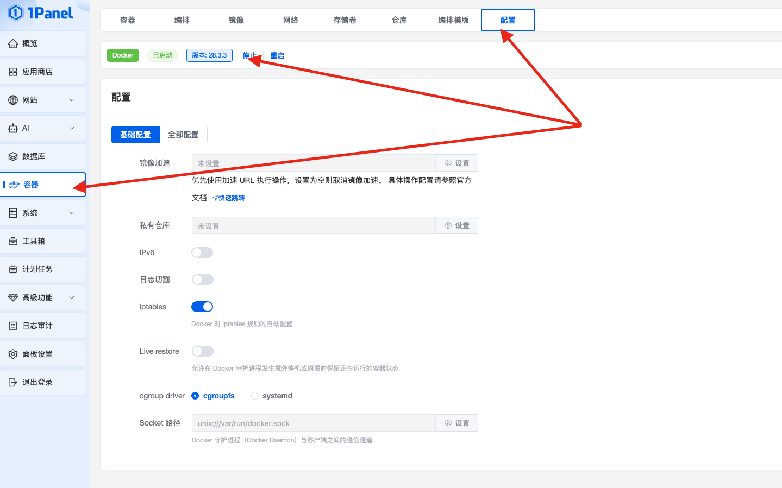Viewport: 782px width, 488px height.
Task: Switch to the 镜像 tab
Action: pyautogui.click(x=236, y=20)
